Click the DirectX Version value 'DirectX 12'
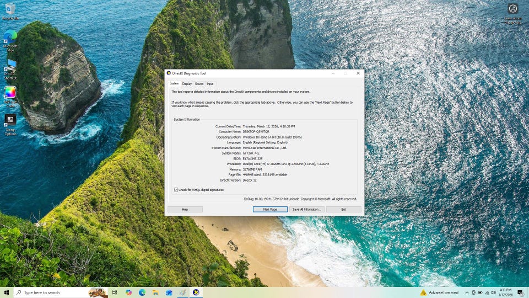 [250, 180]
